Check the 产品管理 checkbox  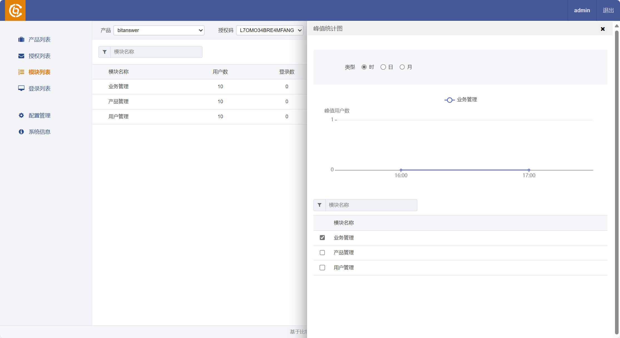point(322,253)
